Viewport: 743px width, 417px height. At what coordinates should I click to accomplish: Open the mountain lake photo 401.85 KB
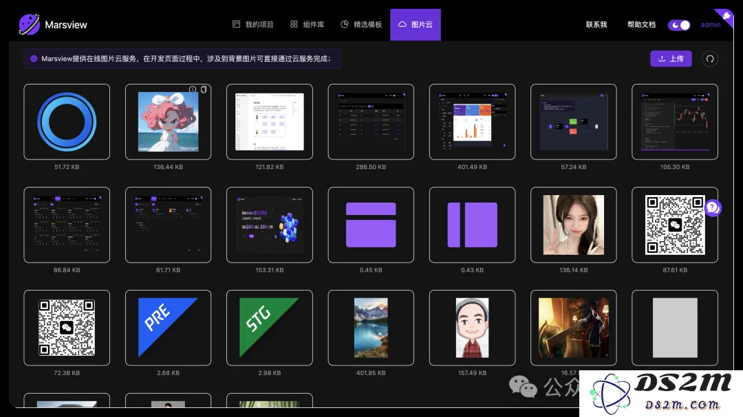[371, 328]
